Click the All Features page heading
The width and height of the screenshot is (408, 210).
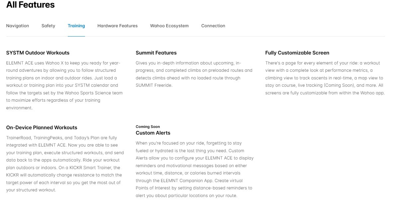point(31,5)
